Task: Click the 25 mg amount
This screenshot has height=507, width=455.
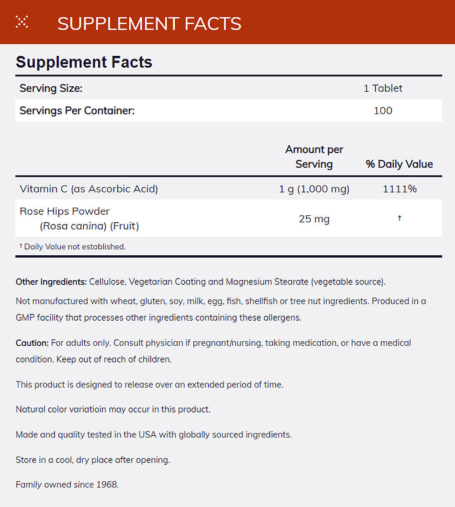Action: point(314,219)
